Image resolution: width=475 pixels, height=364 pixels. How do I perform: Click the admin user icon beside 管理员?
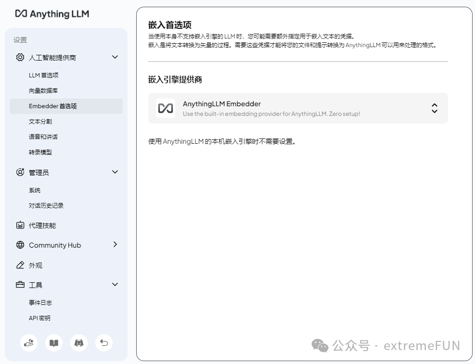tap(20, 172)
